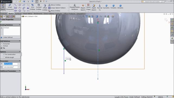This screenshot has width=174, height=98.
Task: Select the Sketch Fillet tool
Action: coord(24,11)
